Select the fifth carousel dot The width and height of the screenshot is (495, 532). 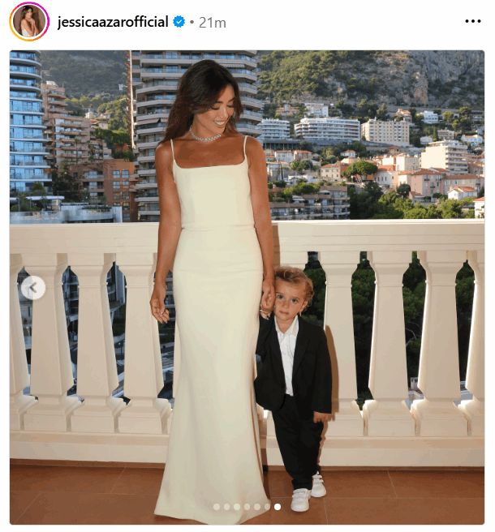(257, 507)
